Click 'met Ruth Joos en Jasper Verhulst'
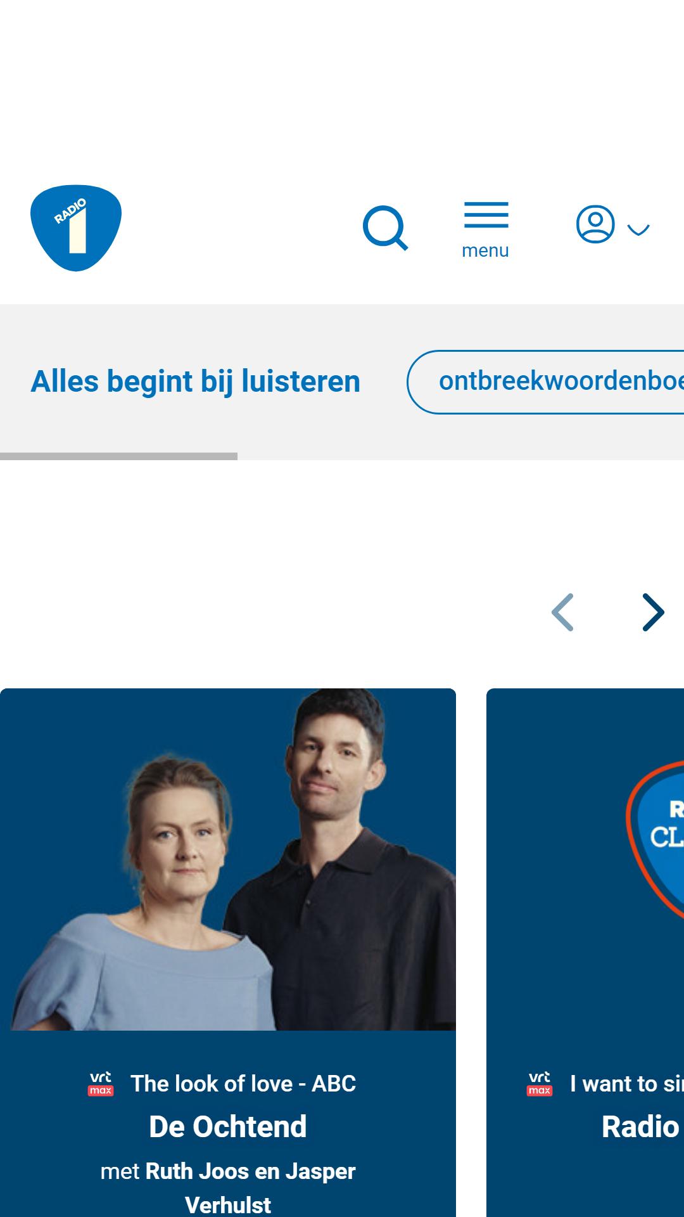Image resolution: width=684 pixels, height=1217 pixels. [x=228, y=1188]
